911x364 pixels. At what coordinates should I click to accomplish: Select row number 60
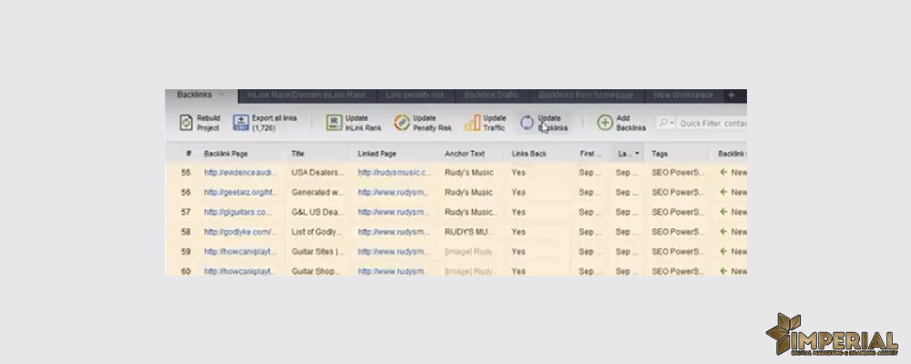tap(186, 271)
